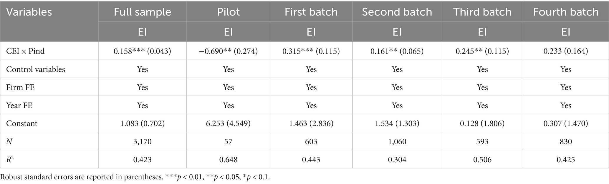The height and width of the screenshot is (184, 609).
Task: Select the Year FE row label
Action: (x=19, y=106)
